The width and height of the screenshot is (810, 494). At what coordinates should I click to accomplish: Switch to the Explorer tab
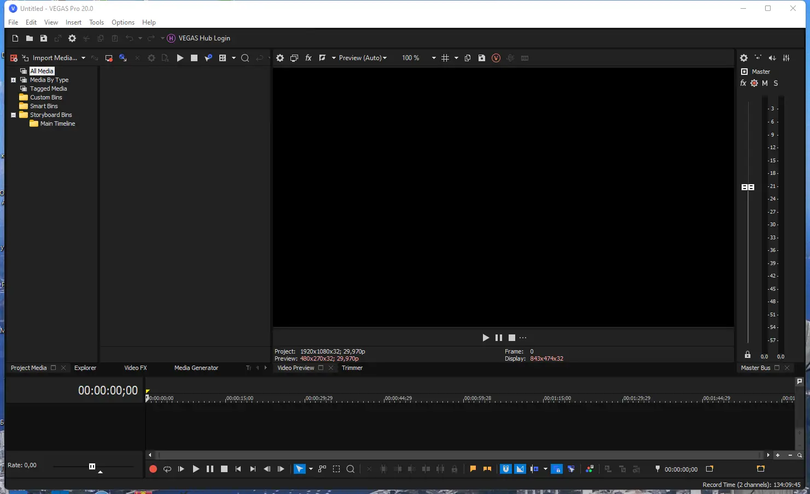85,368
